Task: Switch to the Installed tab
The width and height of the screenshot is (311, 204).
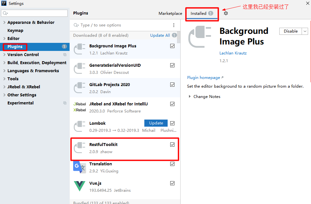Action: click(202, 14)
